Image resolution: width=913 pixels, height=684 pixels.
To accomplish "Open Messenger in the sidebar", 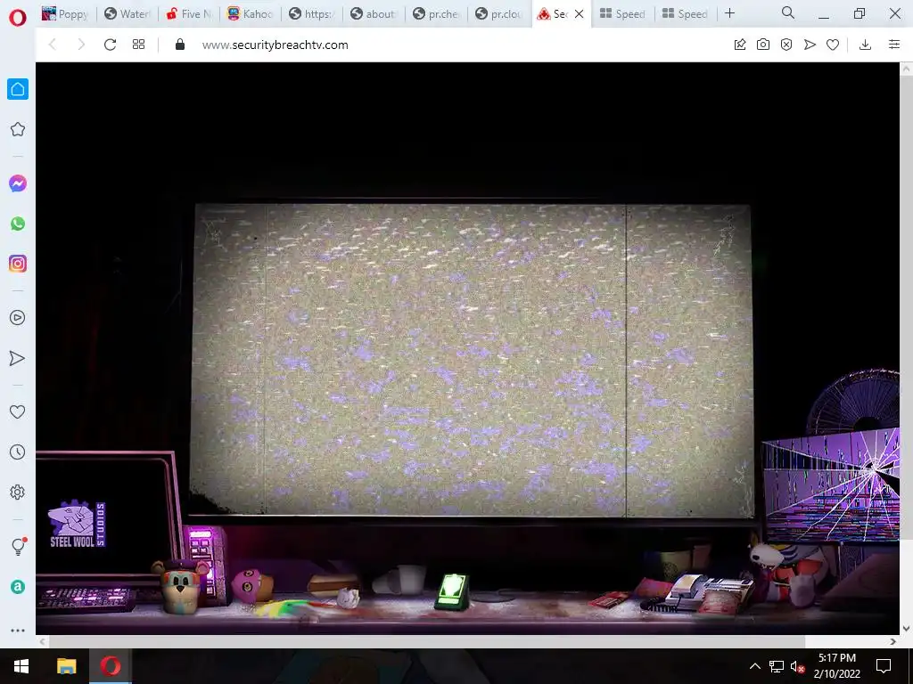I will 18,183.
